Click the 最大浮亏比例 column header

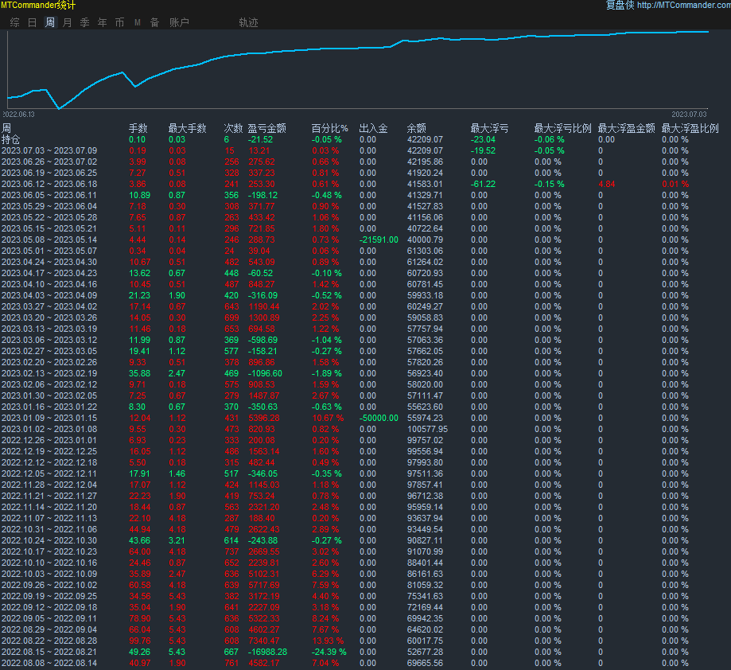pyautogui.click(x=562, y=128)
